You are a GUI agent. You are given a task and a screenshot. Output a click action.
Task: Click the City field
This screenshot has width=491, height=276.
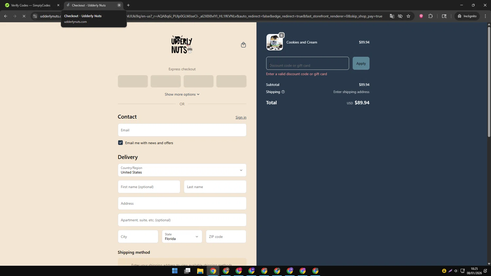click(x=138, y=236)
